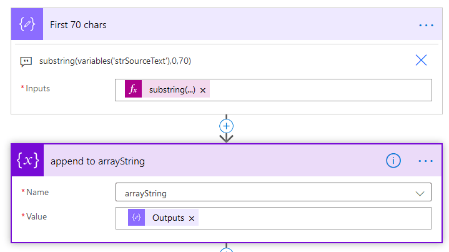Click the chevron arrow of the Name dropdown
Screen dimensions: 449x252
coord(420,193)
